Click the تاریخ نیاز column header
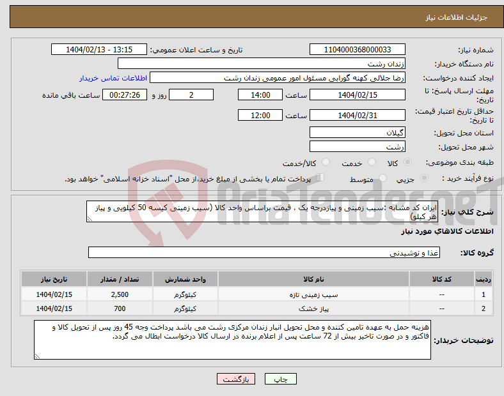The image size is (504, 396). pyautogui.click(x=54, y=279)
